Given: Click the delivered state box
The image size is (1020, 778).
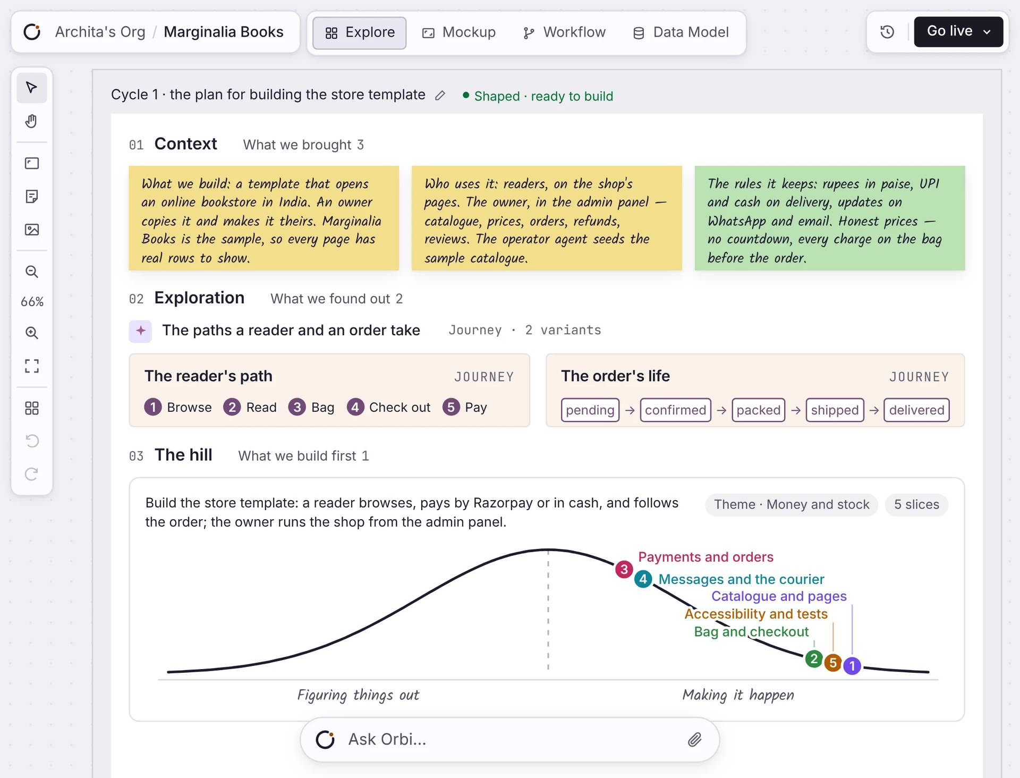Looking at the screenshot, I should (x=916, y=410).
